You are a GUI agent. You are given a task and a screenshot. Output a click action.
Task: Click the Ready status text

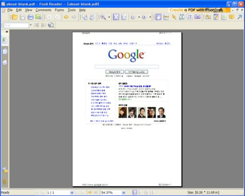click(x=5, y=192)
